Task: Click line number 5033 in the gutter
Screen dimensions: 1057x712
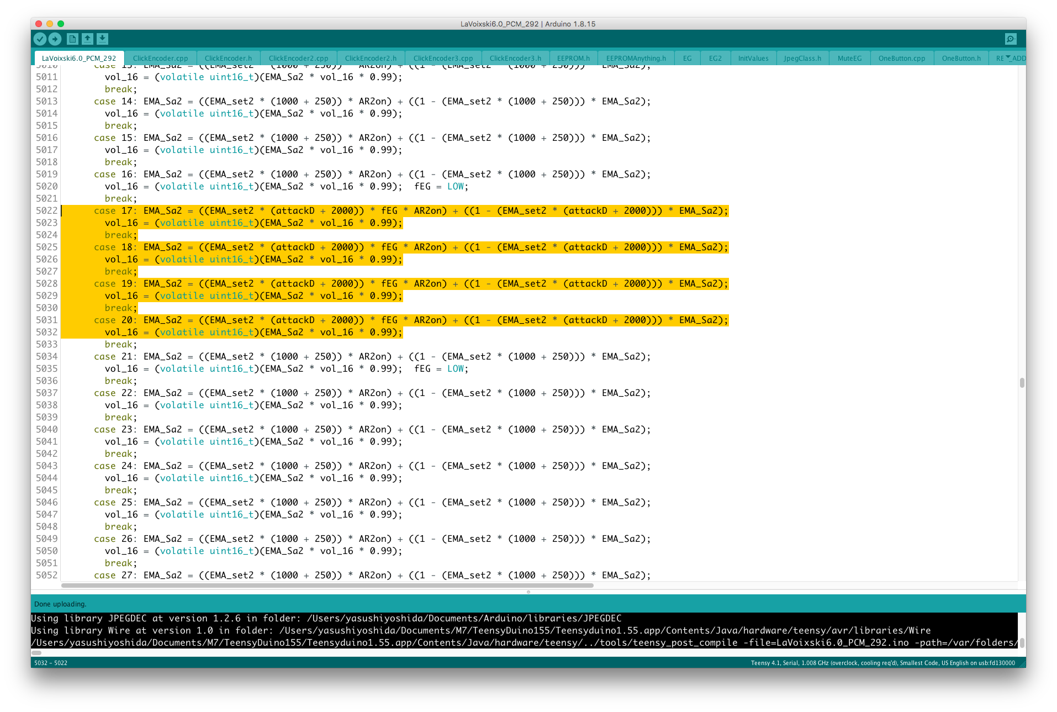Action: coord(47,344)
